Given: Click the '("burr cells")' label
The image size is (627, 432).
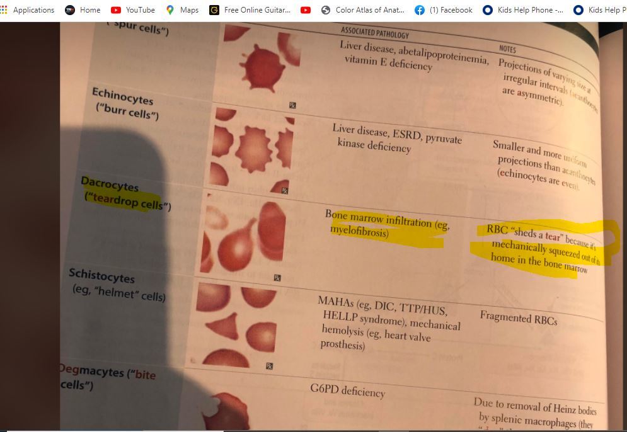Looking at the screenshot, I should tap(127, 112).
